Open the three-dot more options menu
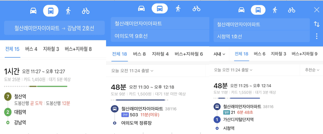Image resolution: width=323 pixels, height=134 pixels. (x=317, y=36)
